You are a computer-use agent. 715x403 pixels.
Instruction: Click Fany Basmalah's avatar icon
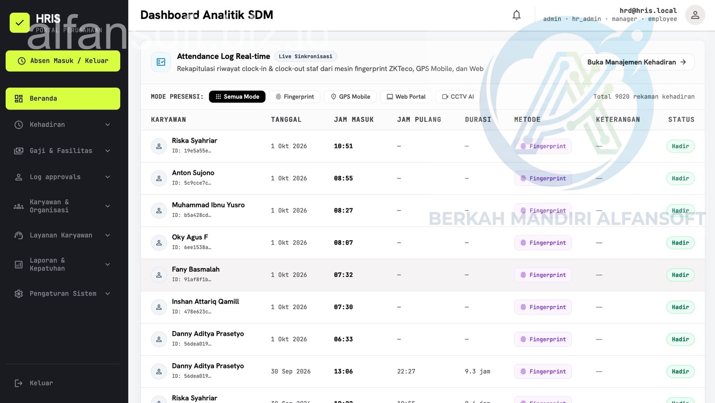click(159, 275)
